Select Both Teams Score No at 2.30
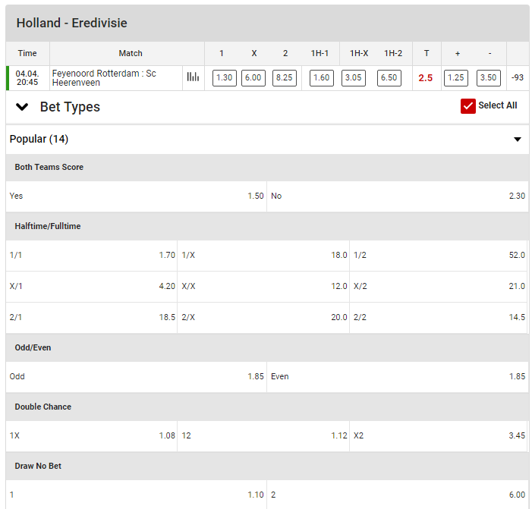Screen dimensions: 532x509 [x=398, y=196]
